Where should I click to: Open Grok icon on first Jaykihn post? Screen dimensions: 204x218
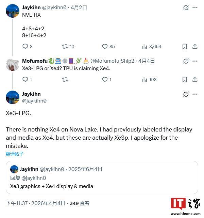click(x=186, y=7)
